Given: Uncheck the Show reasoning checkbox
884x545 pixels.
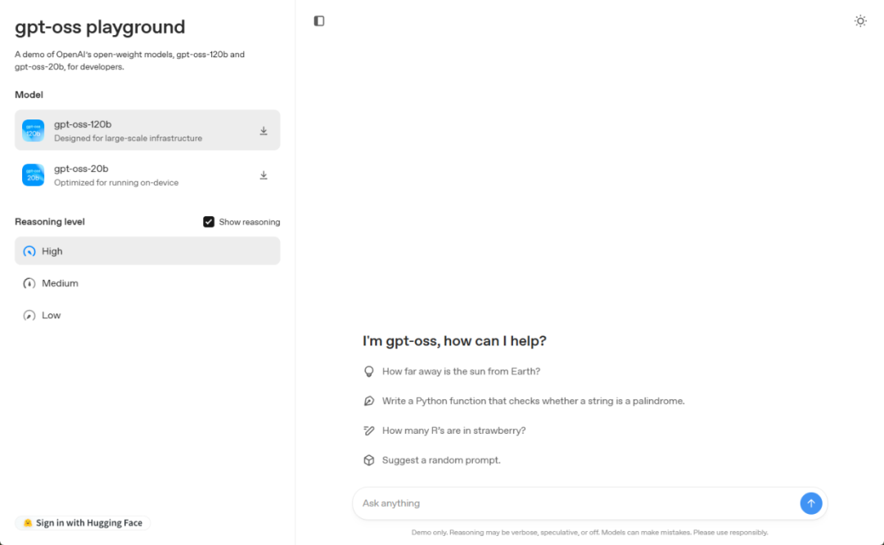Looking at the screenshot, I should pyautogui.click(x=209, y=222).
